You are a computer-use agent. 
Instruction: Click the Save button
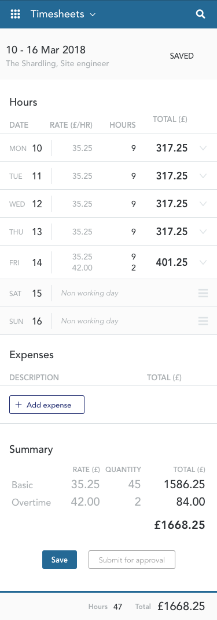coord(60,560)
